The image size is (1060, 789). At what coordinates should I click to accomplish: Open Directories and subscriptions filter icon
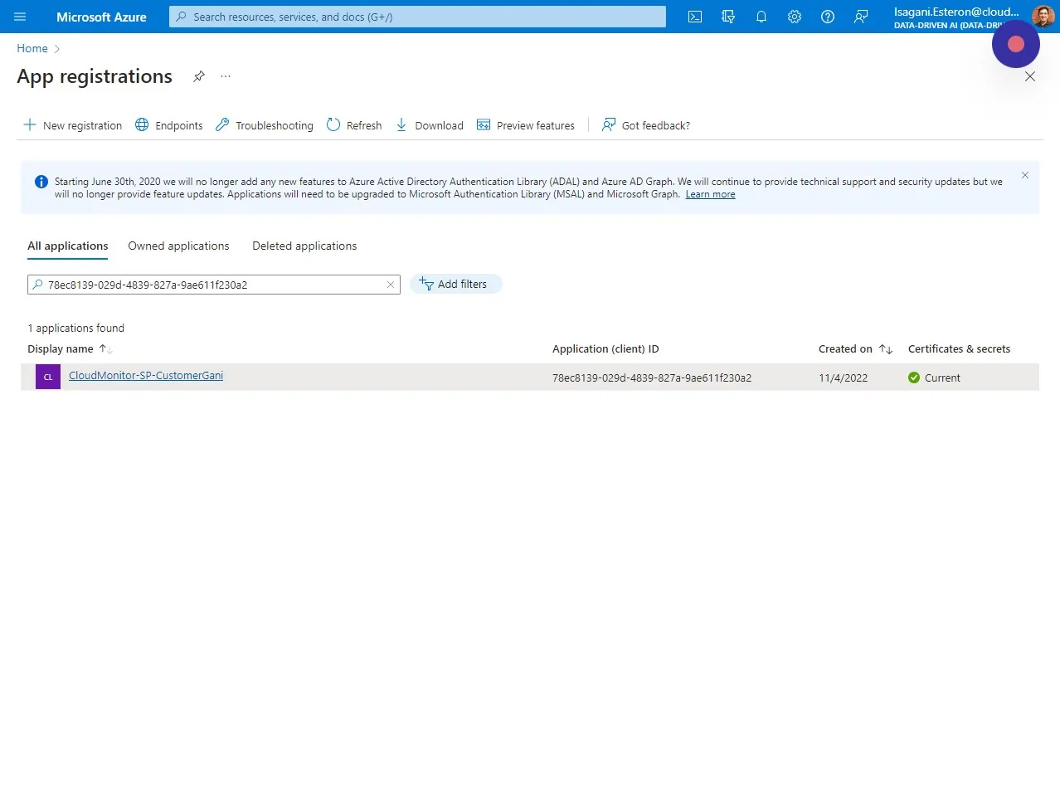[728, 17]
